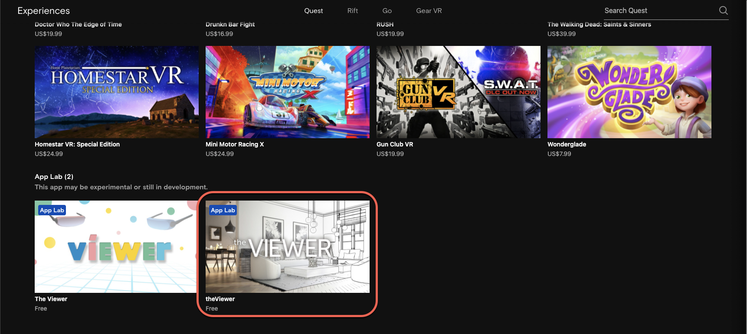747x334 pixels.
Task: Click the Homestar VR: Special Edition title
Action: click(77, 144)
